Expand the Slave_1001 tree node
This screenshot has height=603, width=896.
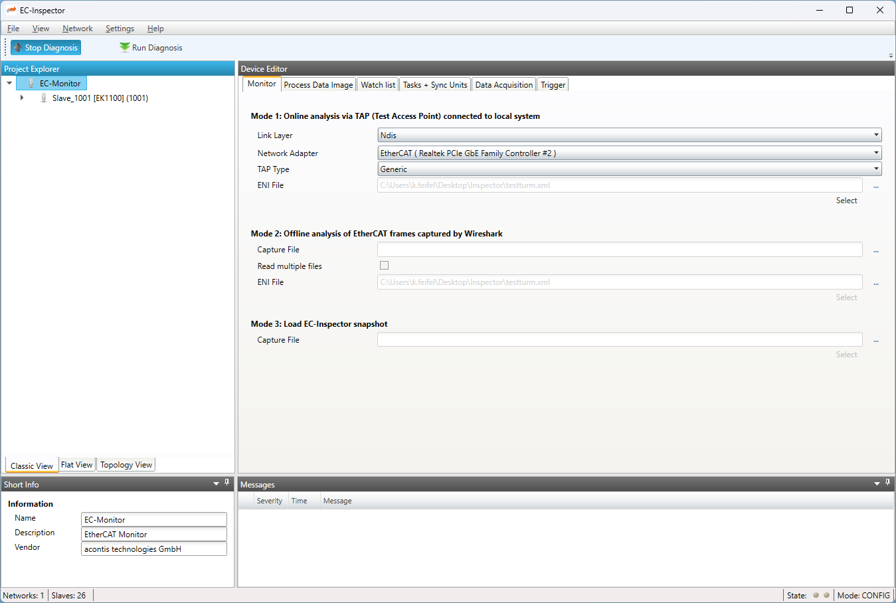22,98
